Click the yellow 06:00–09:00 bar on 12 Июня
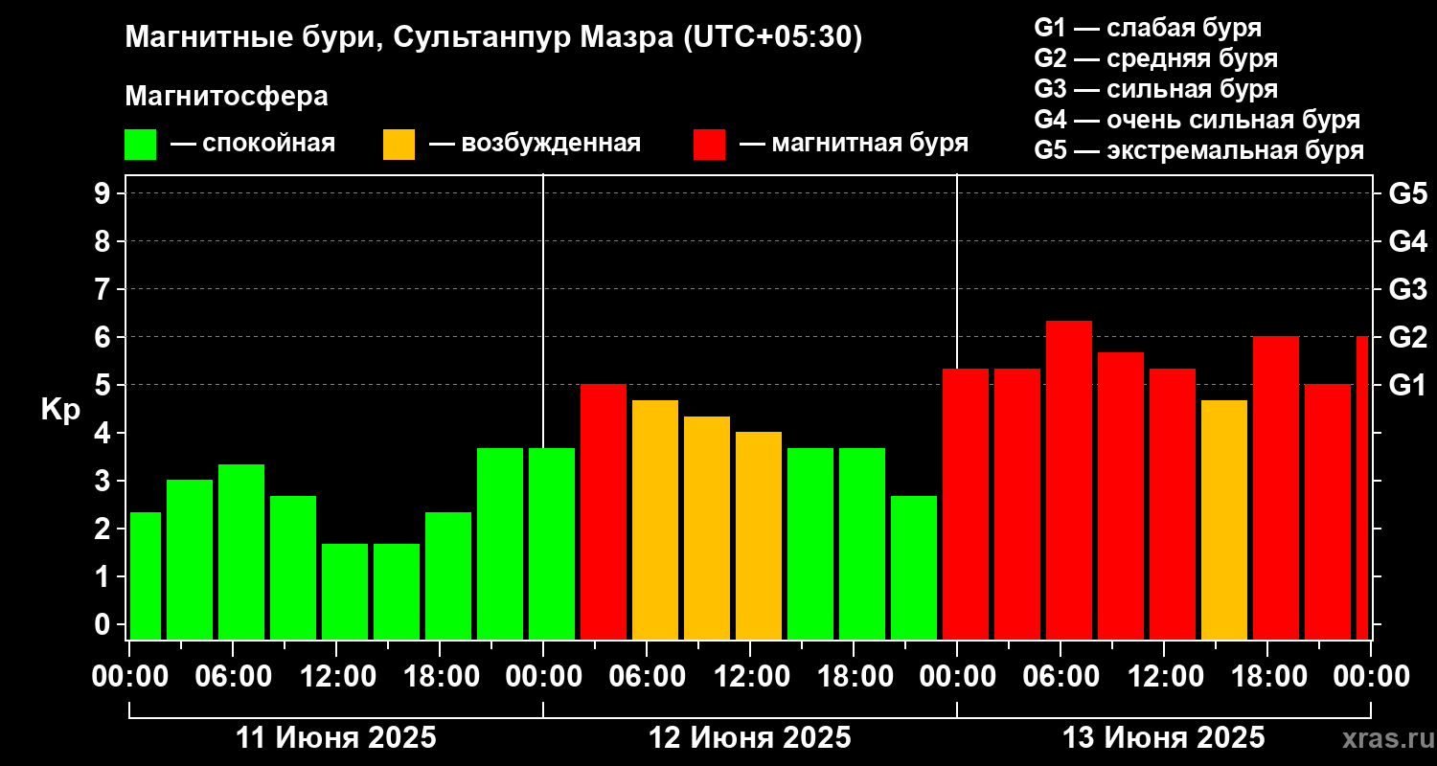 [655, 519]
